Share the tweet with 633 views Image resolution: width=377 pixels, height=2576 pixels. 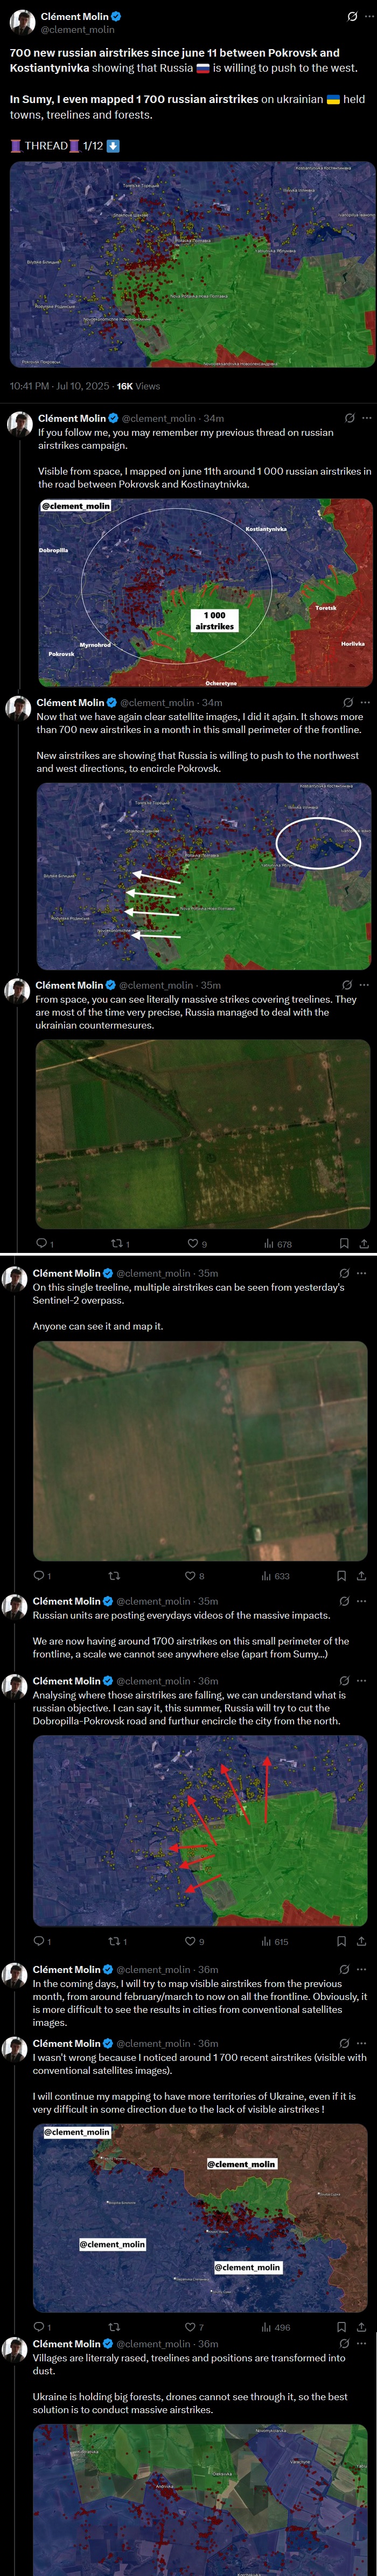[x=361, y=1576]
